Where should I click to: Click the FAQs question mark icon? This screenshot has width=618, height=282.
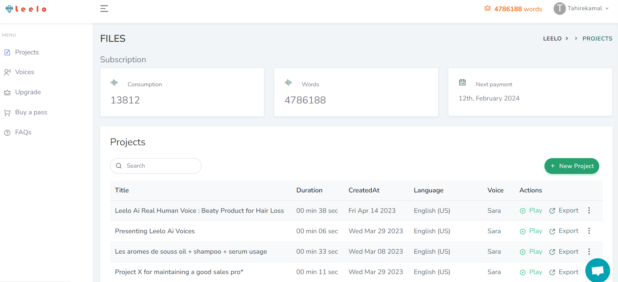(7, 133)
